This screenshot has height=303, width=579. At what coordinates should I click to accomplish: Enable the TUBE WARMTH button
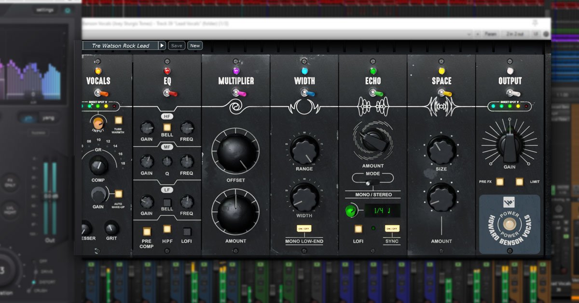pos(118,120)
